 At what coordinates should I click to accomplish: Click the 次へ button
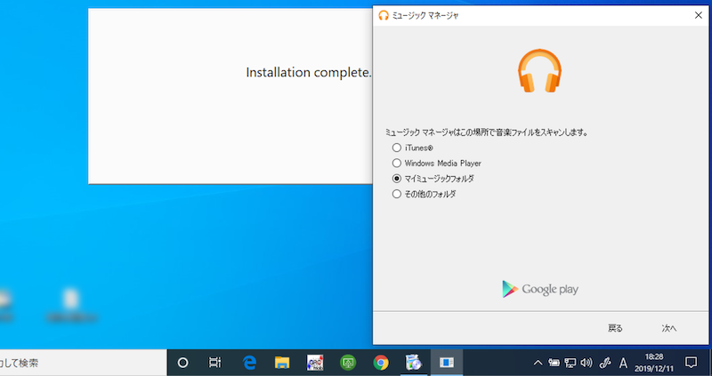click(669, 328)
